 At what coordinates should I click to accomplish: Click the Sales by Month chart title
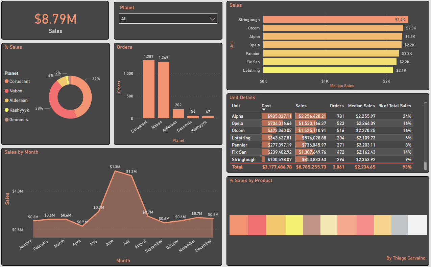21,152
